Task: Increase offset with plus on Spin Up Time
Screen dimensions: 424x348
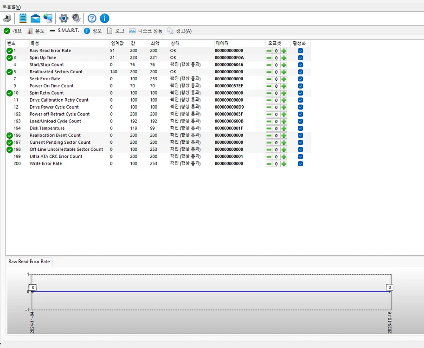Action: 283,58
